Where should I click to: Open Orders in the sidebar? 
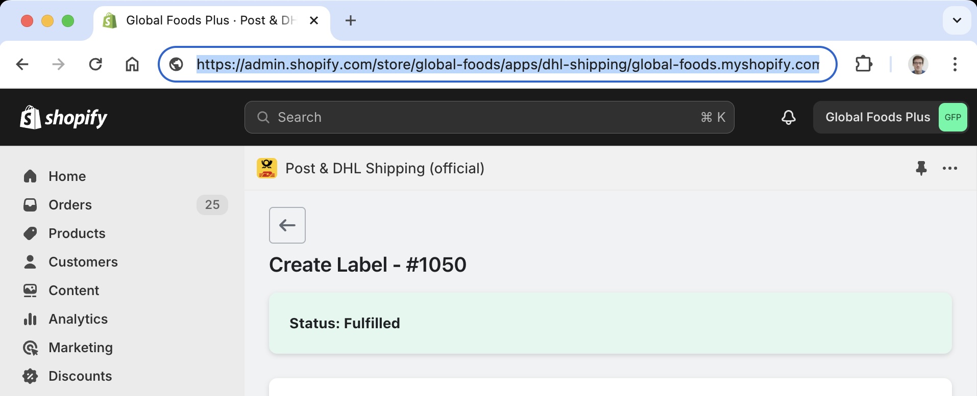click(70, 205)
